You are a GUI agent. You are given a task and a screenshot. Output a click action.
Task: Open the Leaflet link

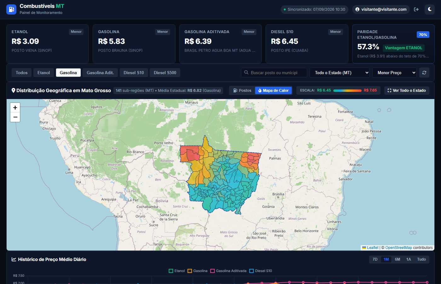click(370, 248)
